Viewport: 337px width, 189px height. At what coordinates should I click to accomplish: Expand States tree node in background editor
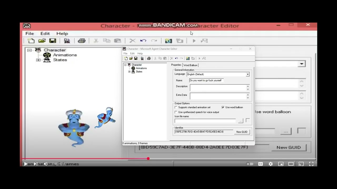[38, 60]
